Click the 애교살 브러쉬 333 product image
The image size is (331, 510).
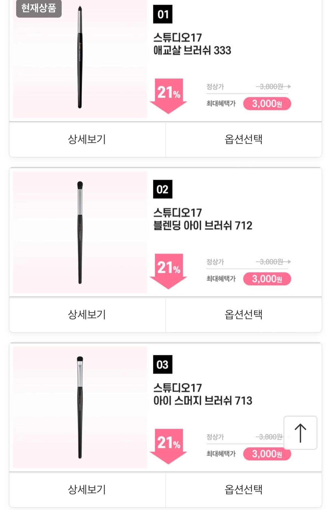(80, 59)
